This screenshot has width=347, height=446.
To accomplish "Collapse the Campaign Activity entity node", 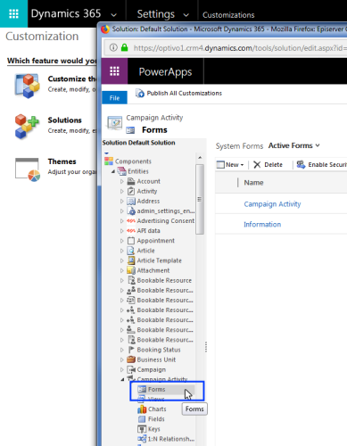I will pos(122,380).
